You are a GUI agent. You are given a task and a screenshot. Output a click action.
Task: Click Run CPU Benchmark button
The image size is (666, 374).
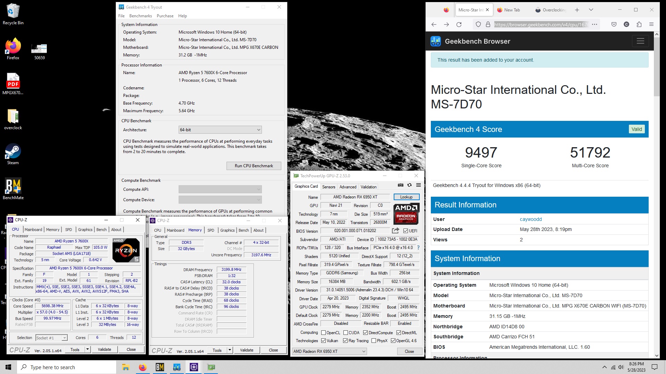click(x=254, y=166)
